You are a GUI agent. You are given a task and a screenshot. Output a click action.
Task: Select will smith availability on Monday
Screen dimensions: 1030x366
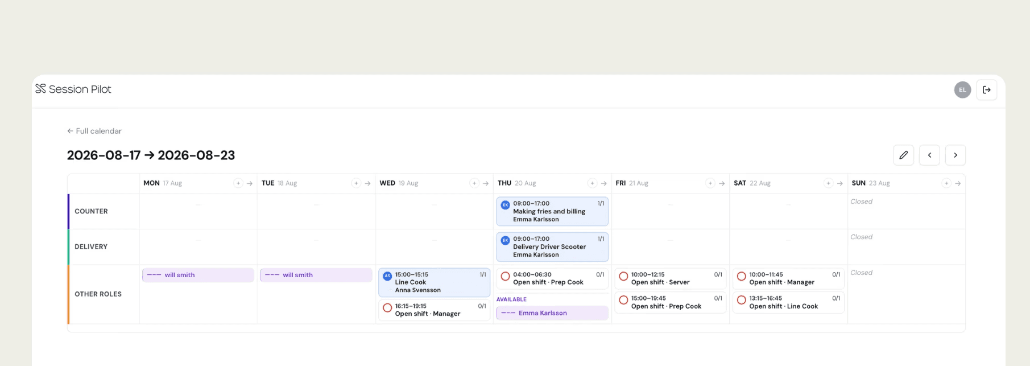198,275
